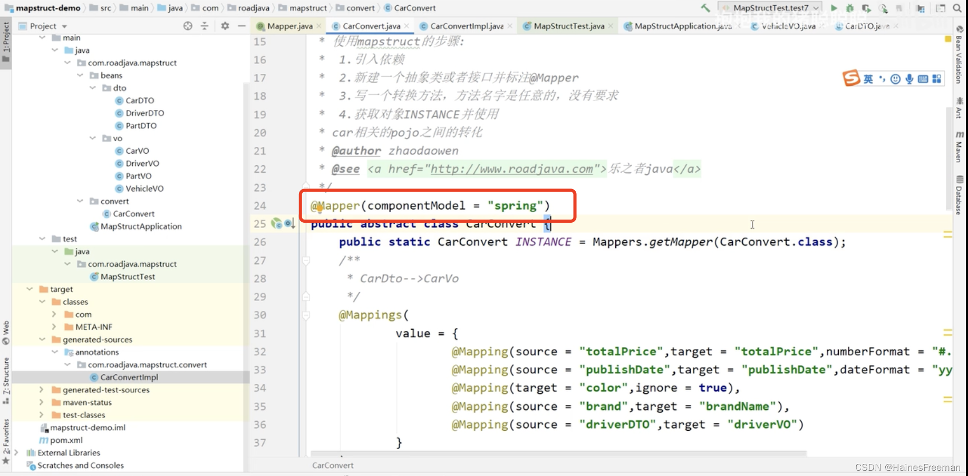Open the Ant tool window

coord(960,107)
